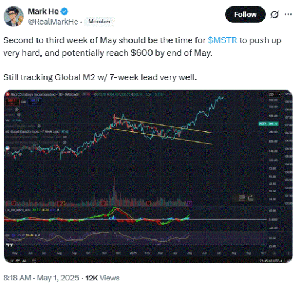Image resolution: width=301 pixels, height=284 pixels.
Task: Click the purple earnings marker near May
Action: 190,203
